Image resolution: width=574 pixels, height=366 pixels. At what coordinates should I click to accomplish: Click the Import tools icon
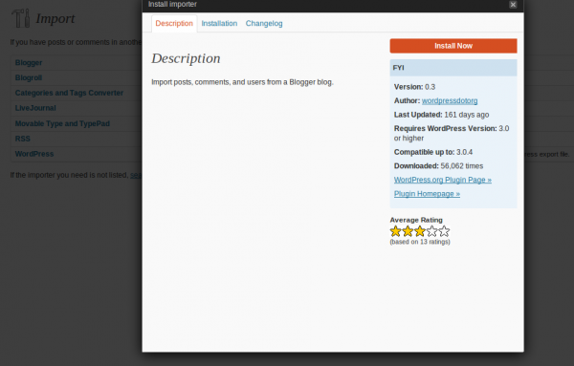click(20, 18)
